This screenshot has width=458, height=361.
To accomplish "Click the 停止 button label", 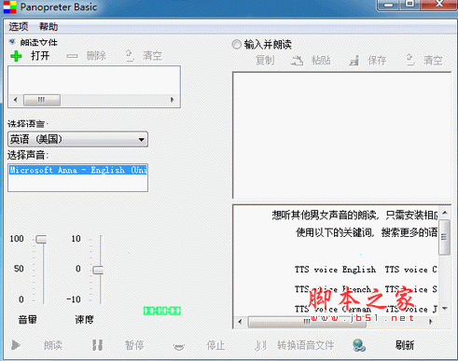I will click(x=215, y=345).
